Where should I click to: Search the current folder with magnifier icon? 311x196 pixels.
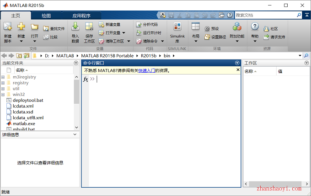[306, 56]
